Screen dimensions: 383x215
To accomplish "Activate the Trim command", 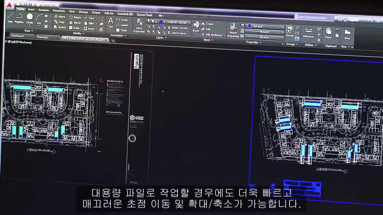I will (x=89, y=18).
